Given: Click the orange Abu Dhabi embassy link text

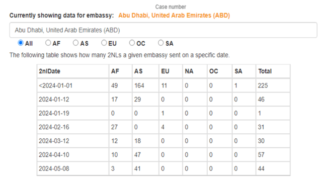Looking at the screenshot, I should [x=174, y=16].
